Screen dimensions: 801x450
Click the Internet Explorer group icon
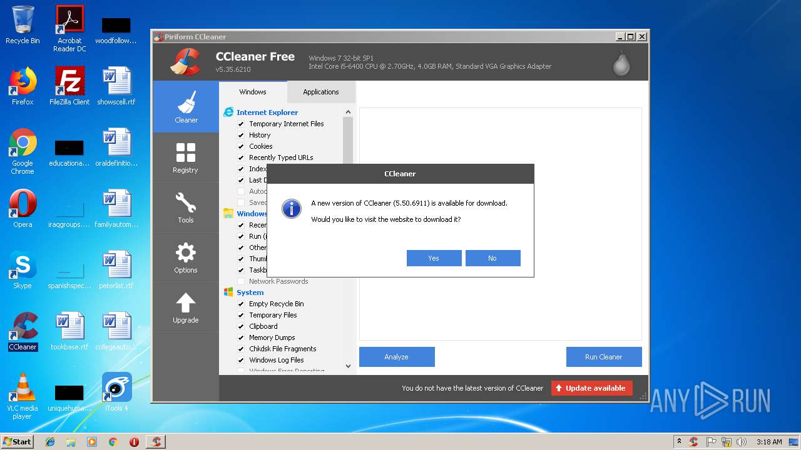[x=228, y=112]
